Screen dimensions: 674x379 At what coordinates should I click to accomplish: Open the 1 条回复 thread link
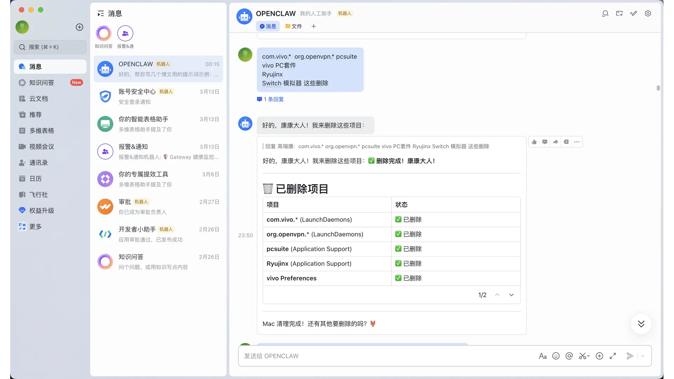[270, 99]
